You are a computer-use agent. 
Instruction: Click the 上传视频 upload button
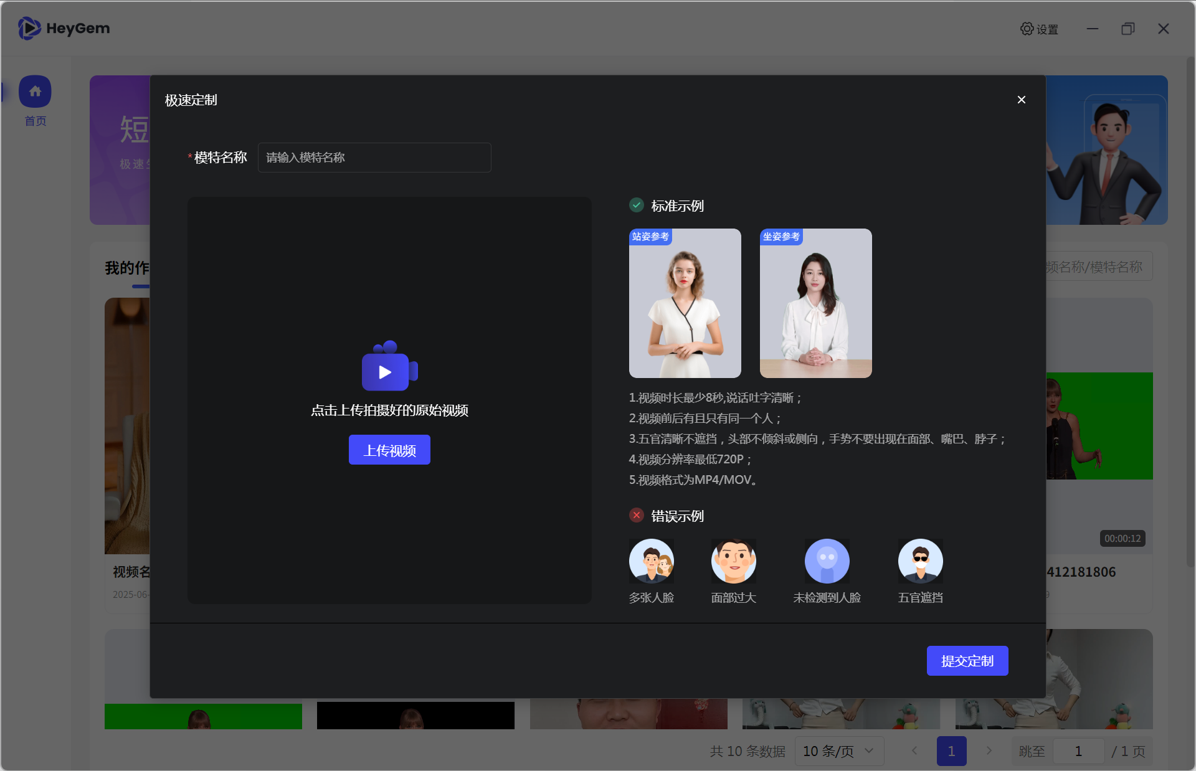tap(389, 449)
